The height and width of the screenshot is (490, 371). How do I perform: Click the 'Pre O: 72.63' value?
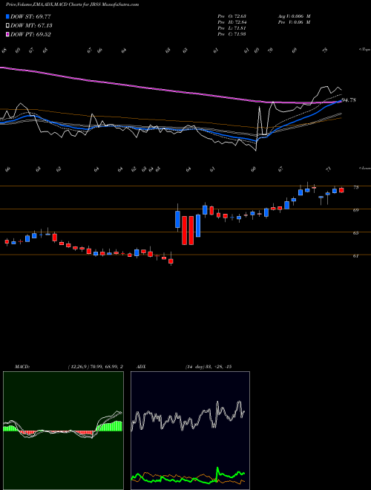[x=232, y=16]
